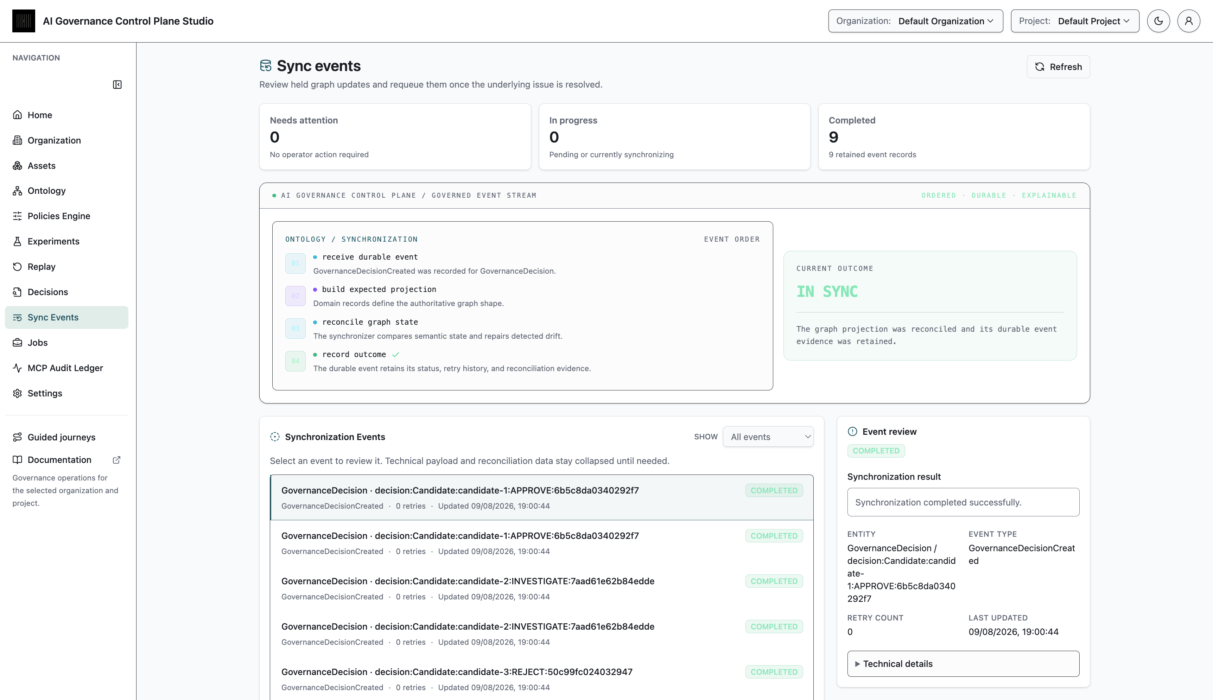Click the Sync Events sidebar icon
Image resolution: width=1213 pixels, height=700 pixels.
point(17,317)
